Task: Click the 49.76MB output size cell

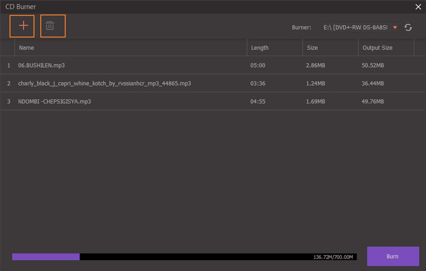Action: (x=372, y=101)
